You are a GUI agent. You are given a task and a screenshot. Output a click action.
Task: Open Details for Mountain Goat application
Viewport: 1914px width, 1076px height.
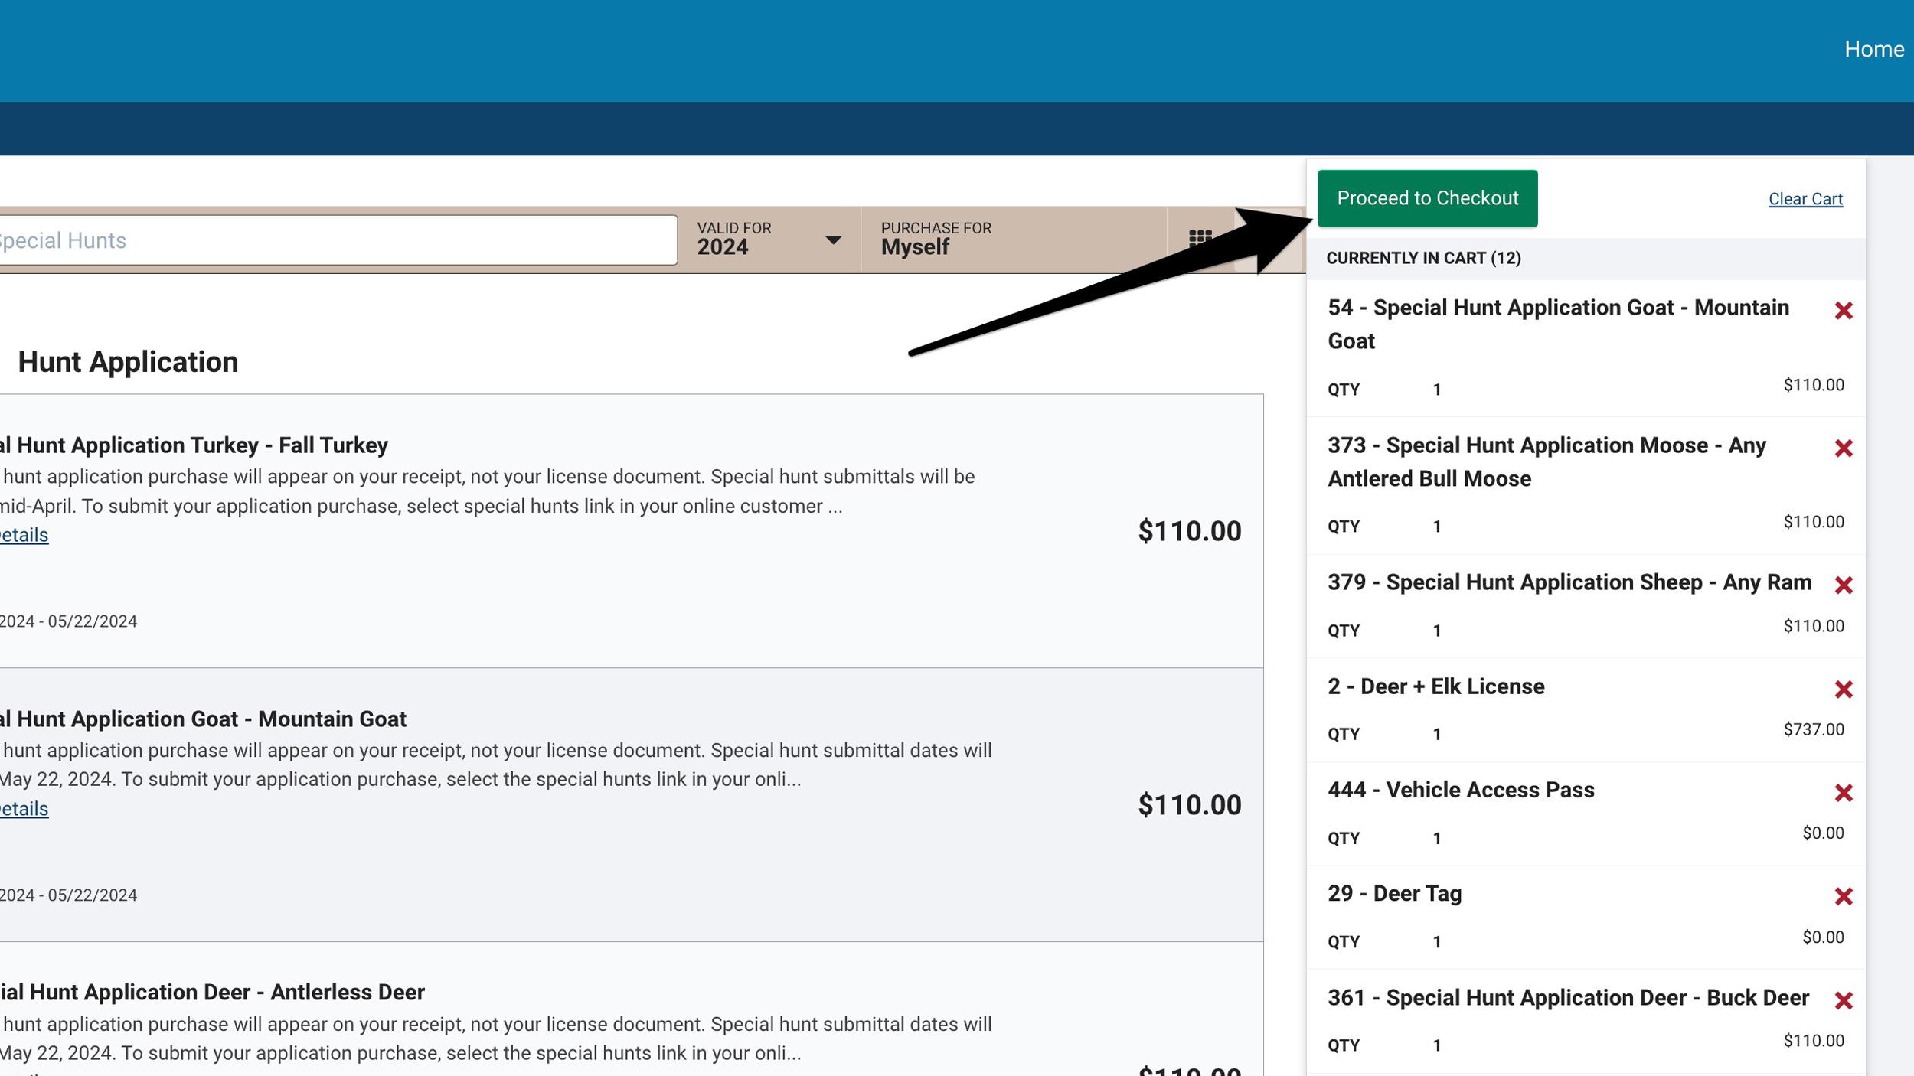pyautogui.click(x=24, y=808)
